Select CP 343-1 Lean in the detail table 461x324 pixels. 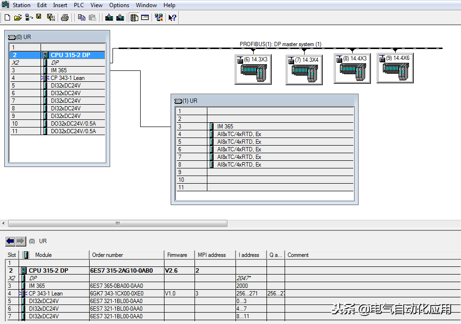click(x=46, y=294)
